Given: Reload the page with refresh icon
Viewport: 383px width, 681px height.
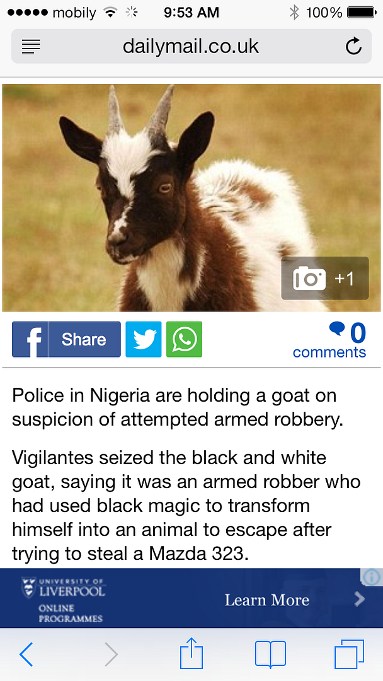Looking at the screenshot, I should (x=353, y=46).
